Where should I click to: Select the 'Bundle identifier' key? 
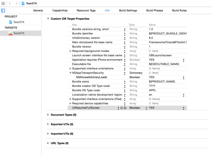click(82, 33)
